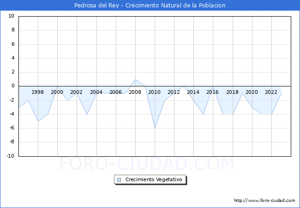Select the 2000 year label
Viewport: 300px width, 208px height.
(57, 92)
